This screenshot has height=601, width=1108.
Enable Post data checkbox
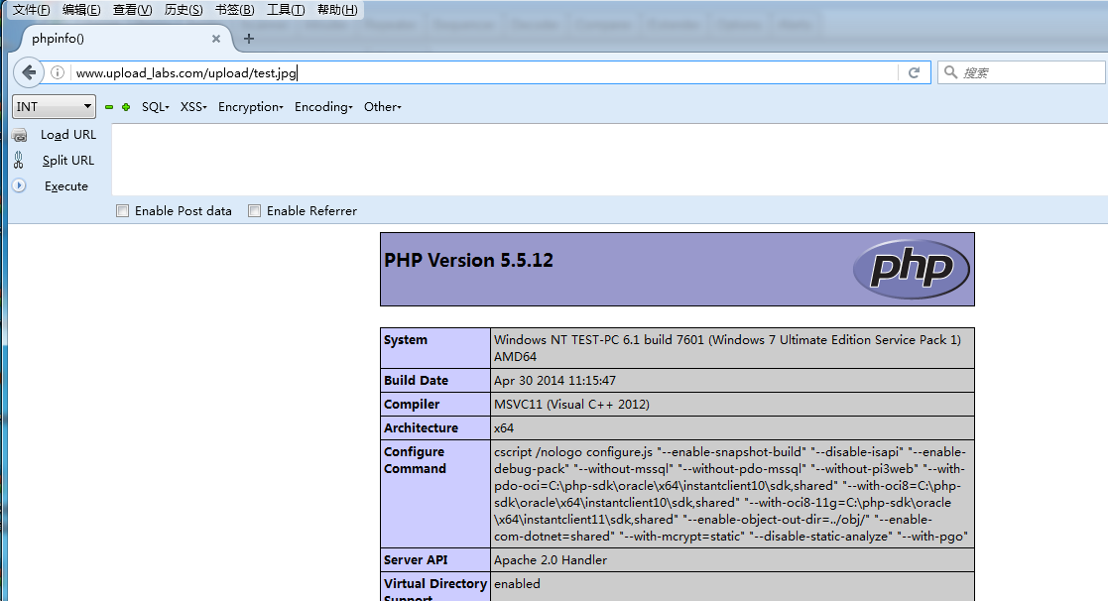pos(123,211)
